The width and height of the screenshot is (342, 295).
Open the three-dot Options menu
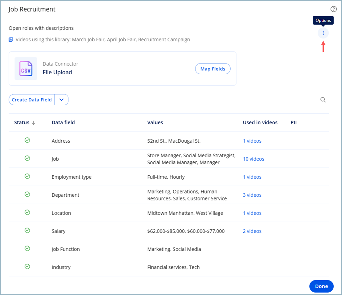323,33
